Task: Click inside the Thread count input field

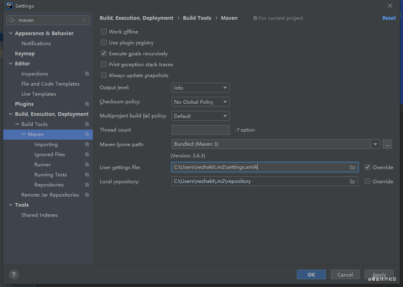Action: 200,130
